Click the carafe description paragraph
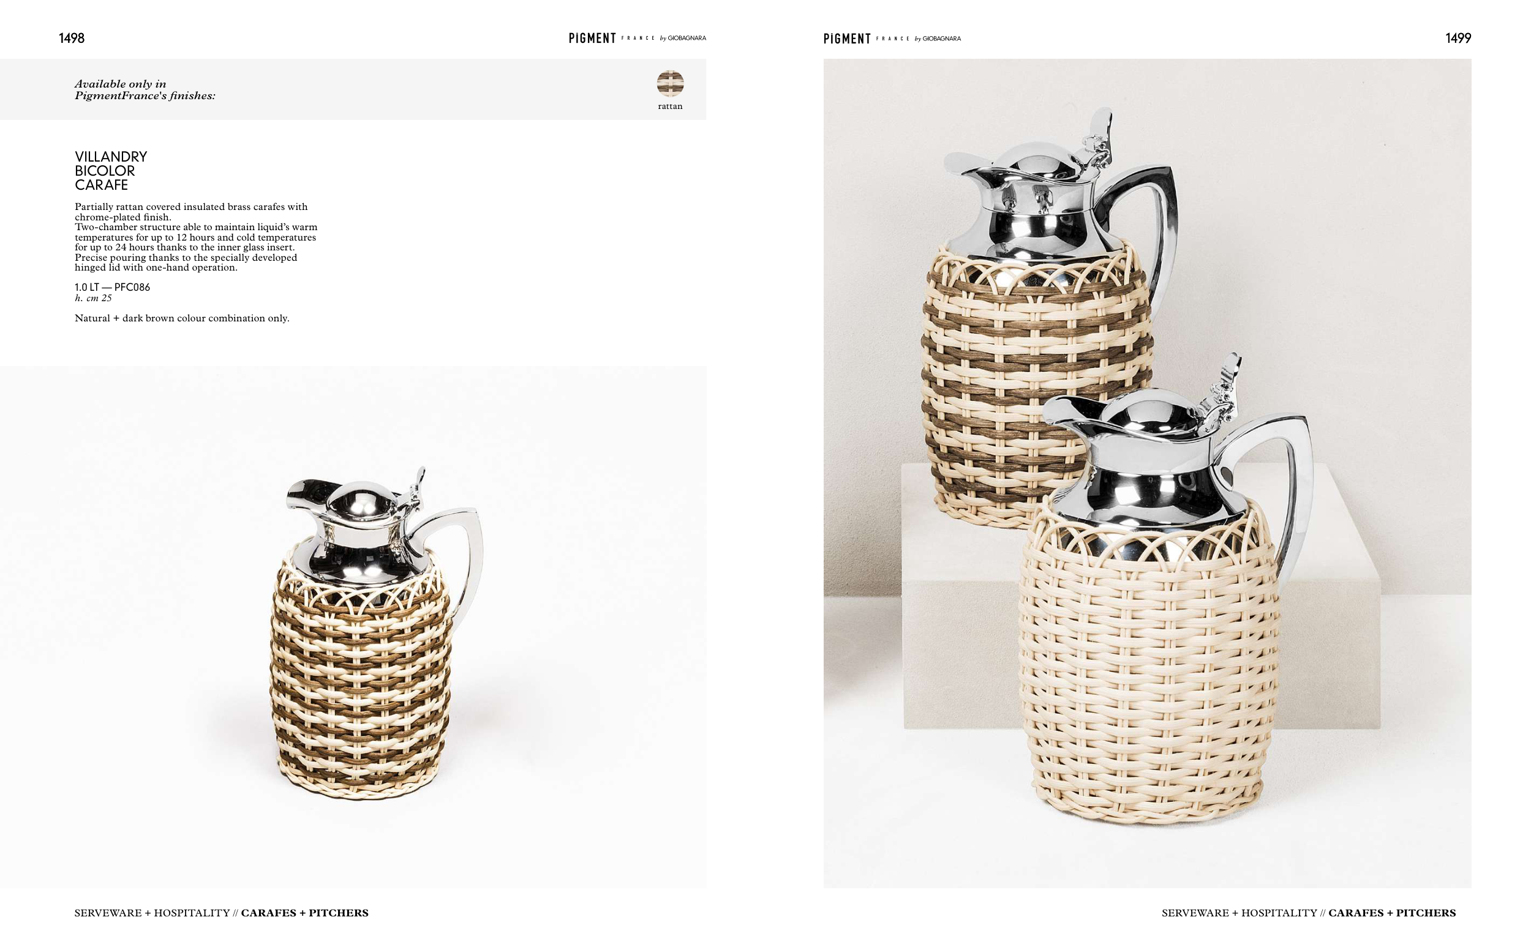This screenshot has height=947, width=1531. click(x=196, y=237)
